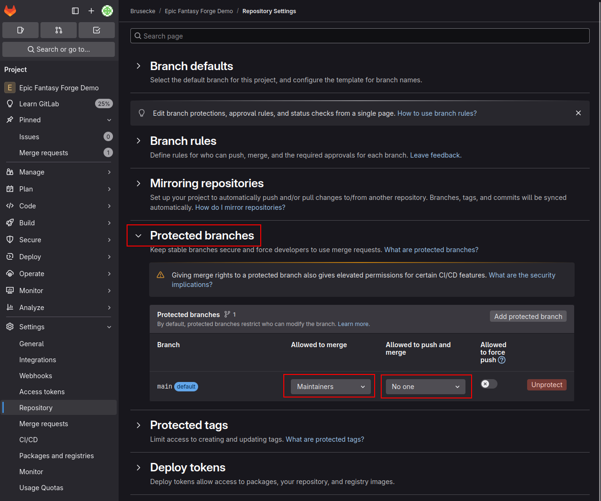Viewport: 601px width, 501px height.
Task: Click the Code brackets icon
Action: point(10,206)
